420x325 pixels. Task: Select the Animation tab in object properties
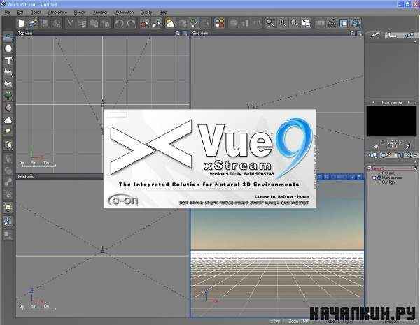click(409, 35)
